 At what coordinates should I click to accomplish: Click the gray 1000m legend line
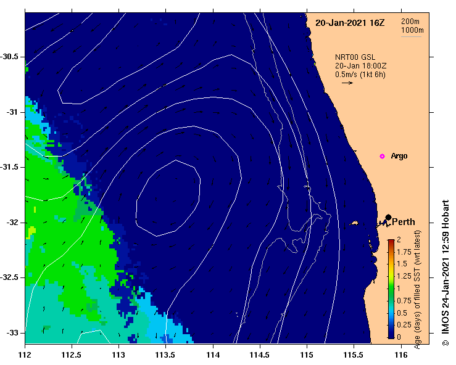tap(411, 36)
